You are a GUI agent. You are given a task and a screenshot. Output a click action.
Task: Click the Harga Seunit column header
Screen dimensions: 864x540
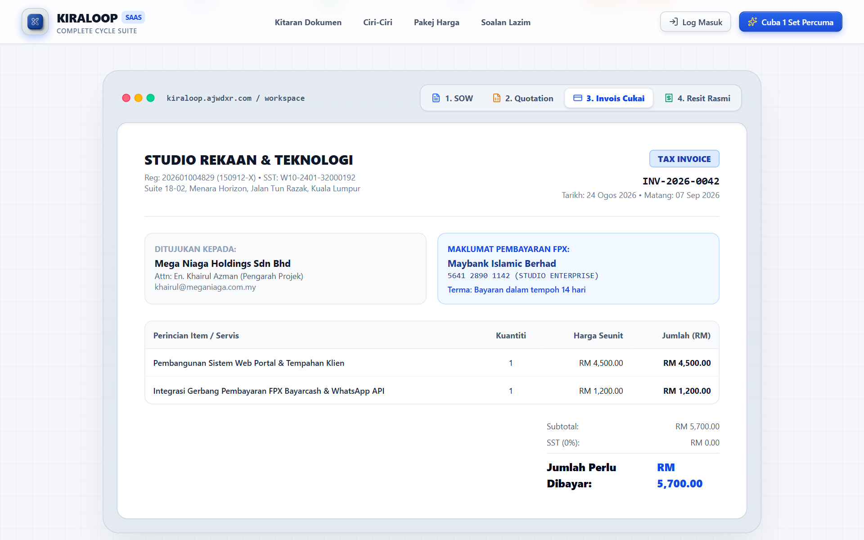point(598,336)
